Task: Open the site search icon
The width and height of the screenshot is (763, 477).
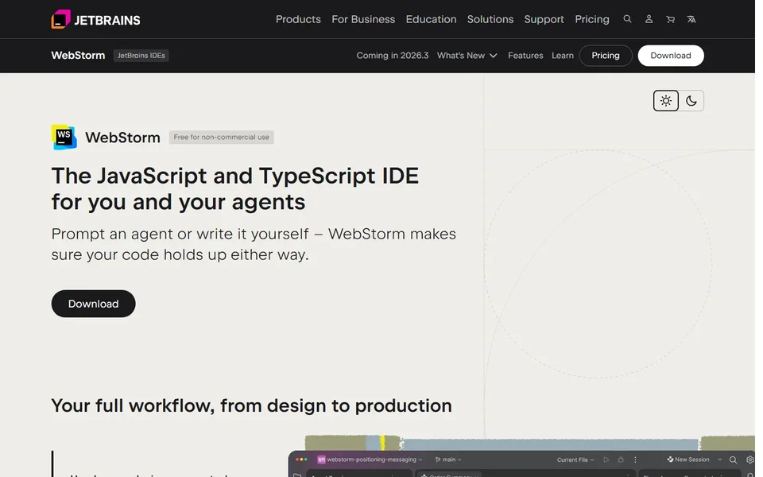Action: pos(627,19)
